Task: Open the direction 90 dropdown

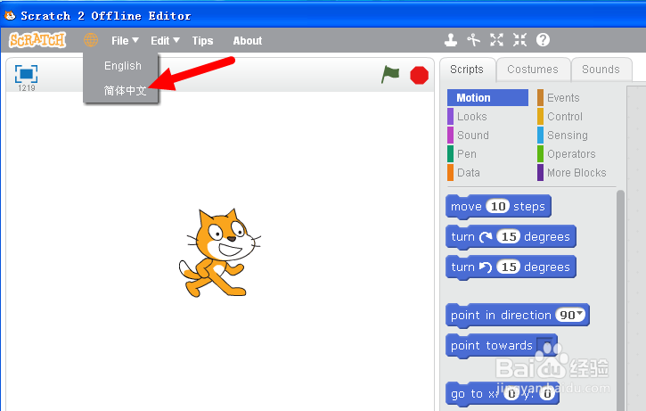Action: coord(570,315)
